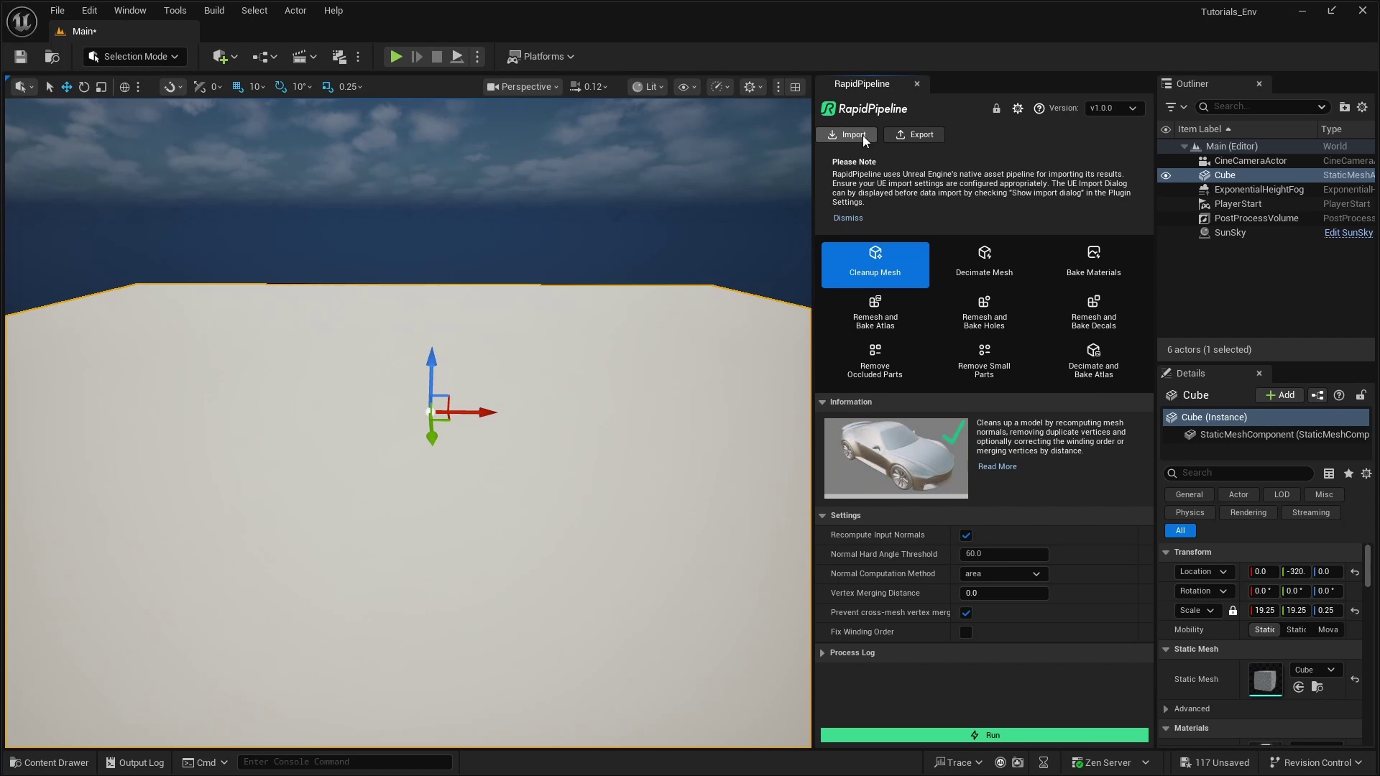The width and height of the screenshot is (1380, 776).
Task: Select the Play in Editor button
Action: pos(395,57)
